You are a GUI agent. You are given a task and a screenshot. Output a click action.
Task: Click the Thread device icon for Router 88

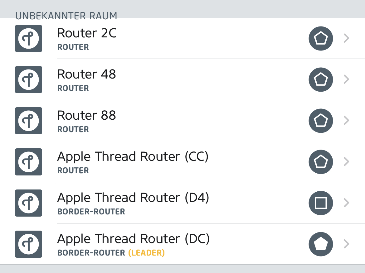coord(28,121)
